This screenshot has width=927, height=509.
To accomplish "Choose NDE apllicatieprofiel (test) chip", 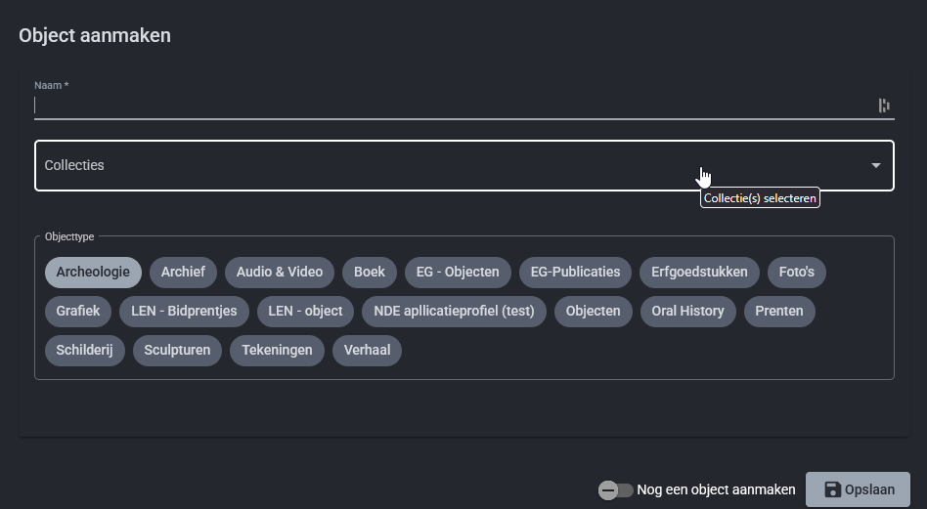I will click(x=454, y=311).
